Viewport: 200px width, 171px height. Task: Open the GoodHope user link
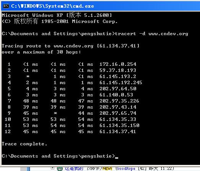point(126,169)
